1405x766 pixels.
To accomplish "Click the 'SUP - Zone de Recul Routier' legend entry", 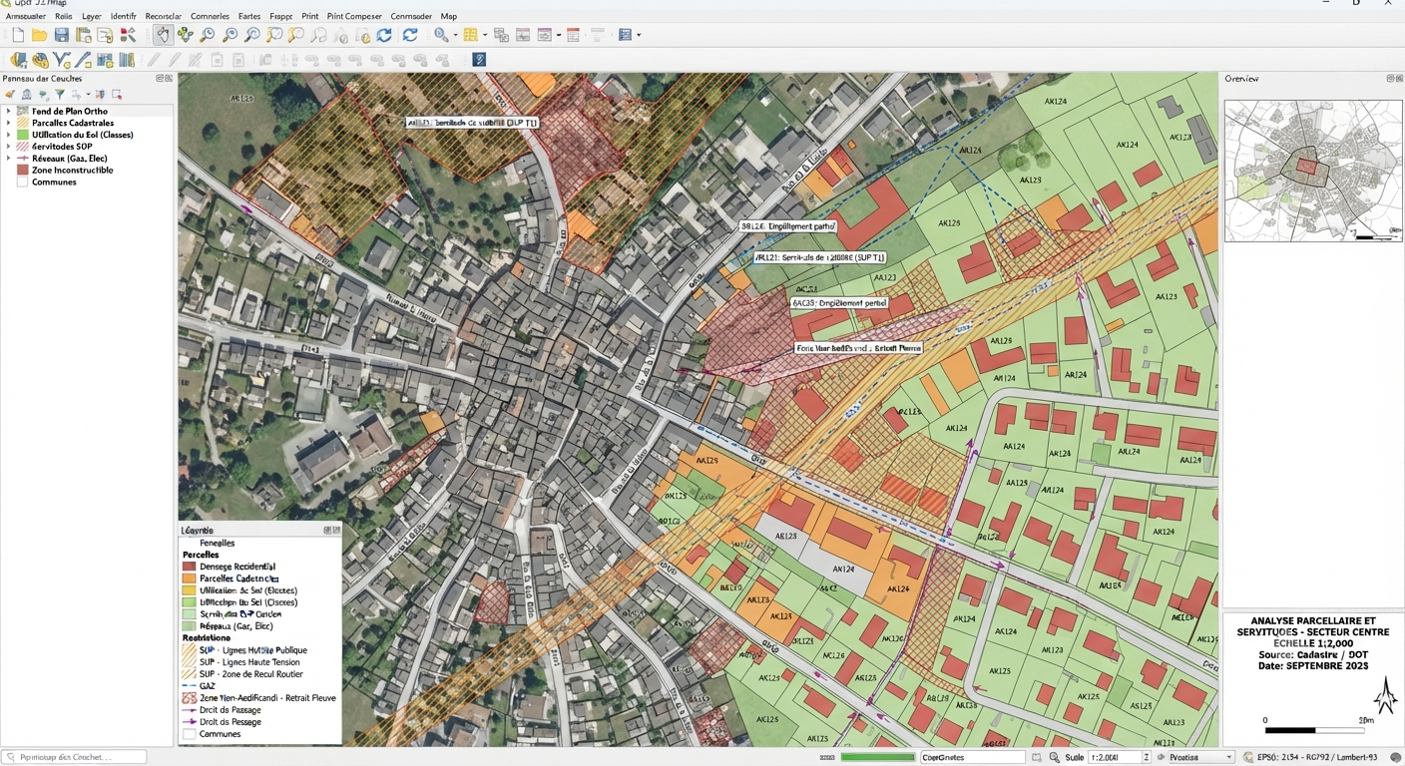I will [251, 674].
